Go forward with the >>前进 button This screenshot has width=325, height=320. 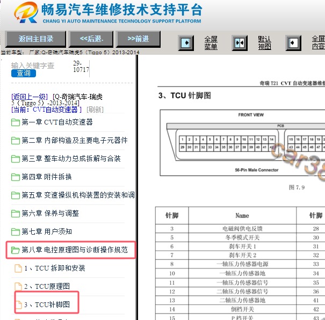(138, 39)
